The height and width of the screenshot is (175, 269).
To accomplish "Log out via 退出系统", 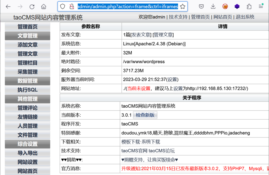I will click(x=245, y=17).
